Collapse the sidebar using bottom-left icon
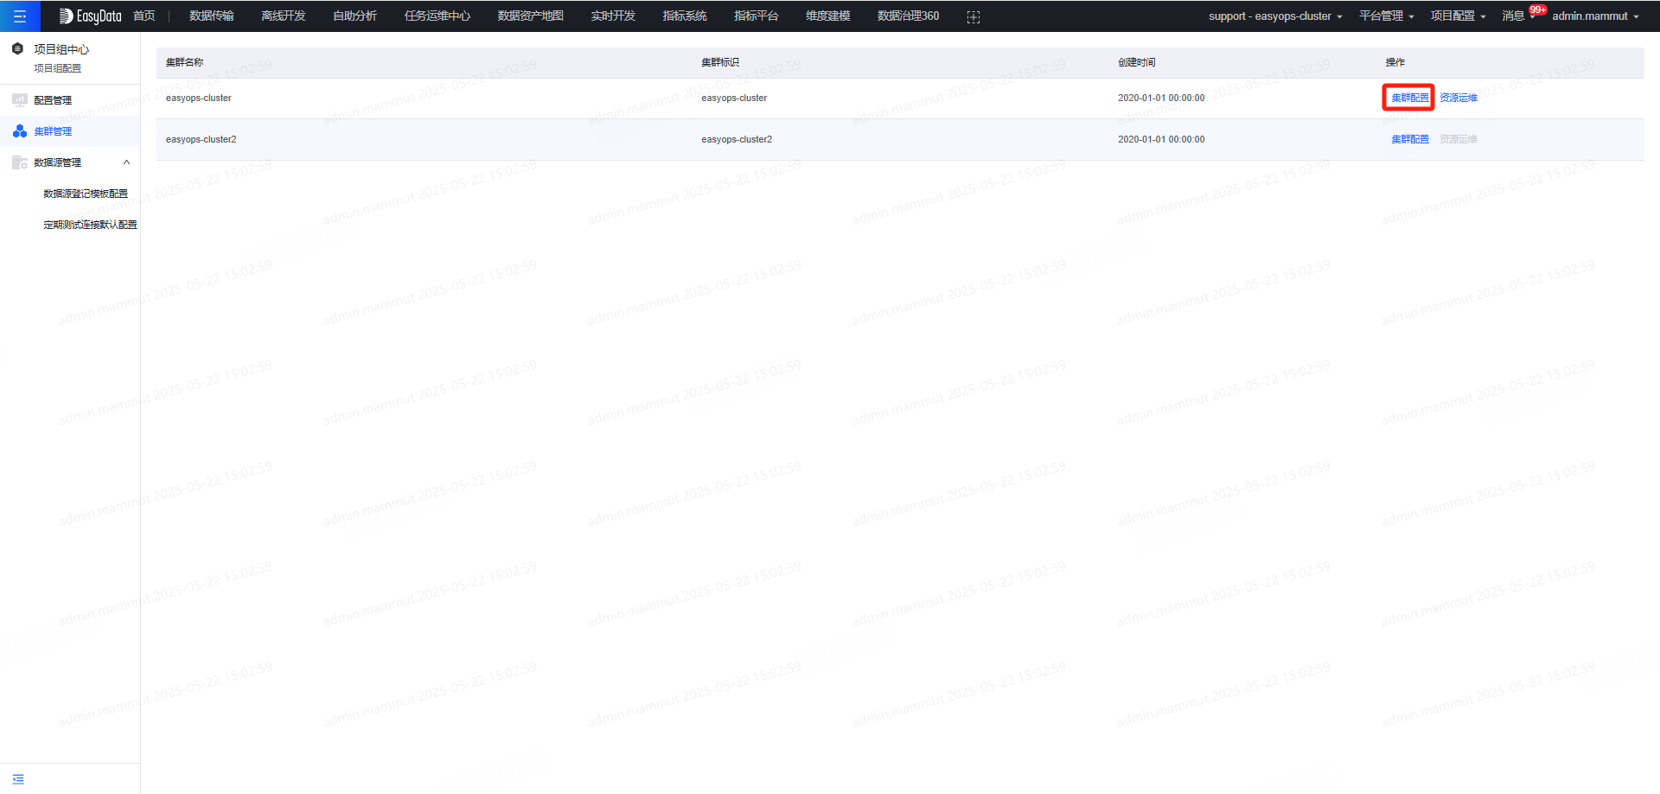This screenshot has height=794, width=1660. [19, 778]
